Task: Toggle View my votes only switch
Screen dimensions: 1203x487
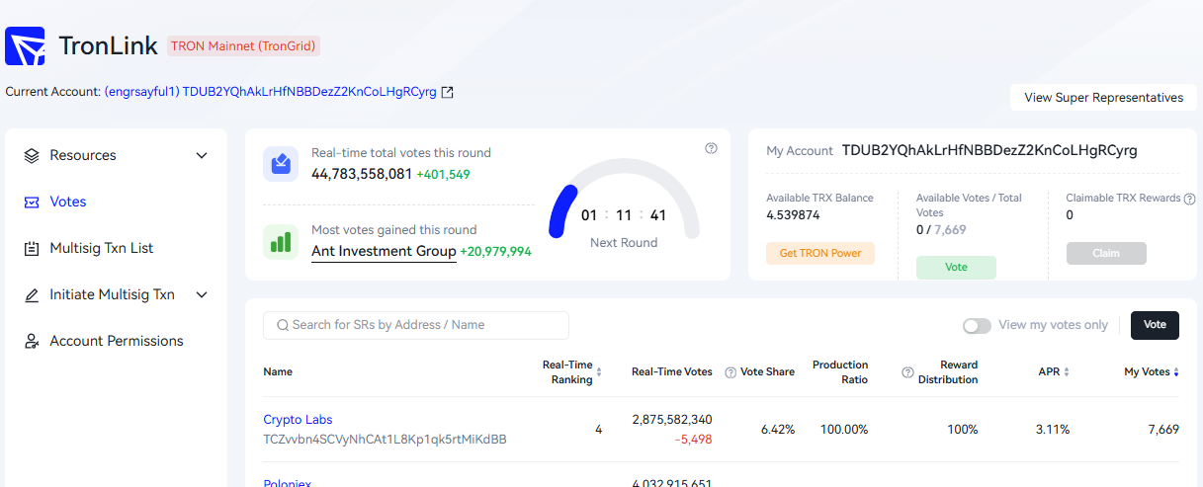Action: (x=977, y=325)
